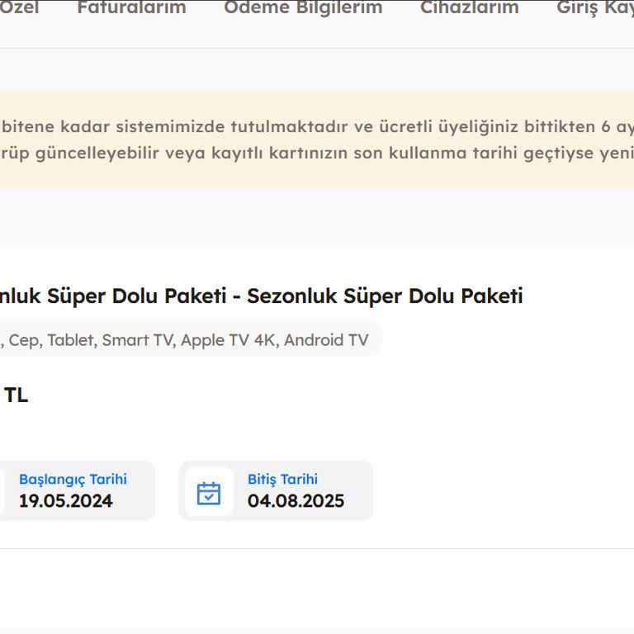Go to the Özel tab
634x634 pixels.
19,8
